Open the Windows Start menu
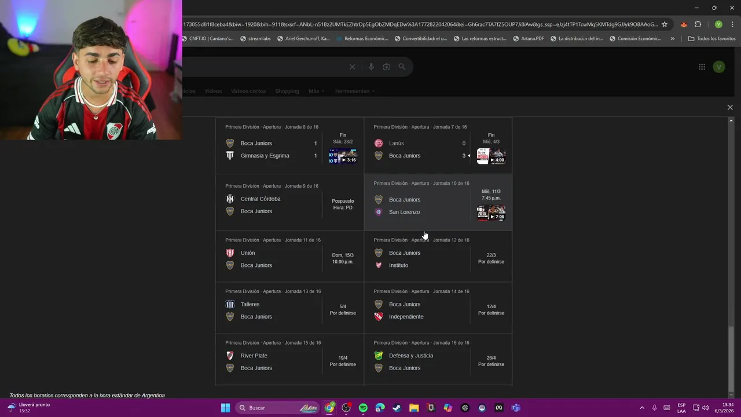Viewport: 741px width, 417px height. coord(225,408)
